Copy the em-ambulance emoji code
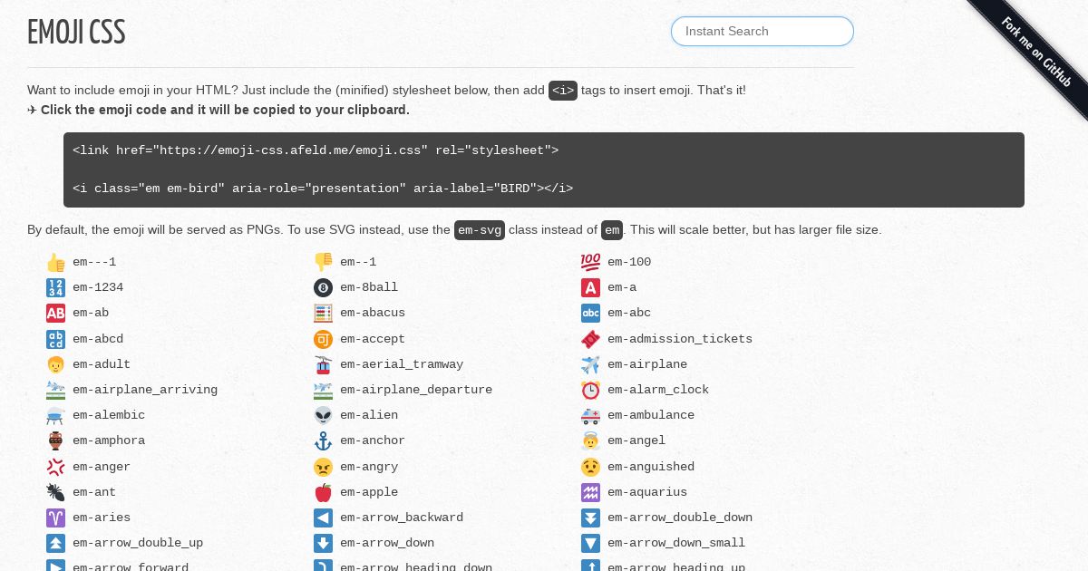Image resolution: width=1088 pixels, height=571 pixels. pos(651,415)
